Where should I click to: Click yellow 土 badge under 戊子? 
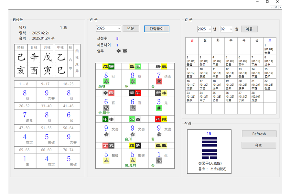point(133,160)
